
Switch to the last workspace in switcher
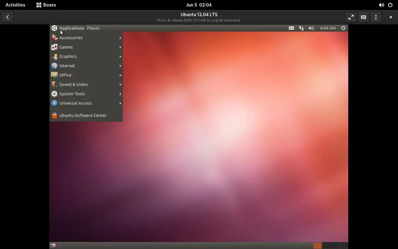tap(344, 245)
